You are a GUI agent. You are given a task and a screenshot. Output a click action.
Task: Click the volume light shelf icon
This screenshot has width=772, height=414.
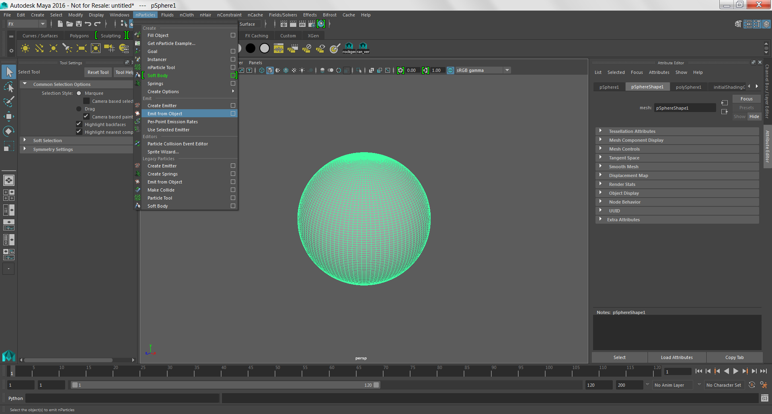point(96,49)
